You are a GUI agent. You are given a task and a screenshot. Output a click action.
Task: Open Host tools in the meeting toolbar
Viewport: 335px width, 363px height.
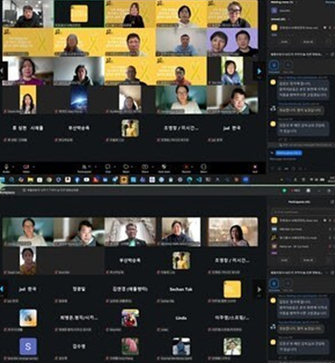point(163,167)
